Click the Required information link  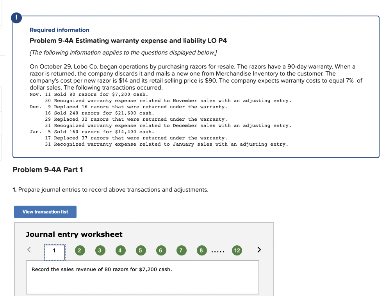point(59,30)
